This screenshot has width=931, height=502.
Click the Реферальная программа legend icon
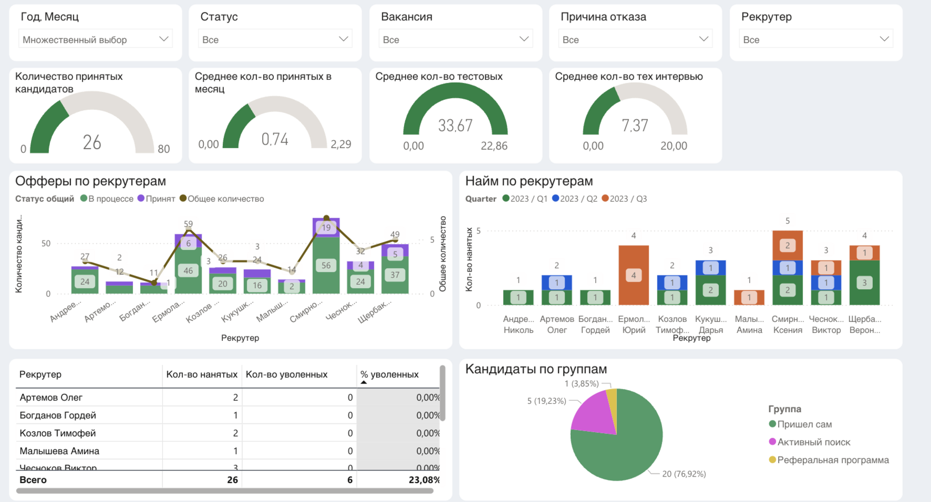tap(773, 460)
